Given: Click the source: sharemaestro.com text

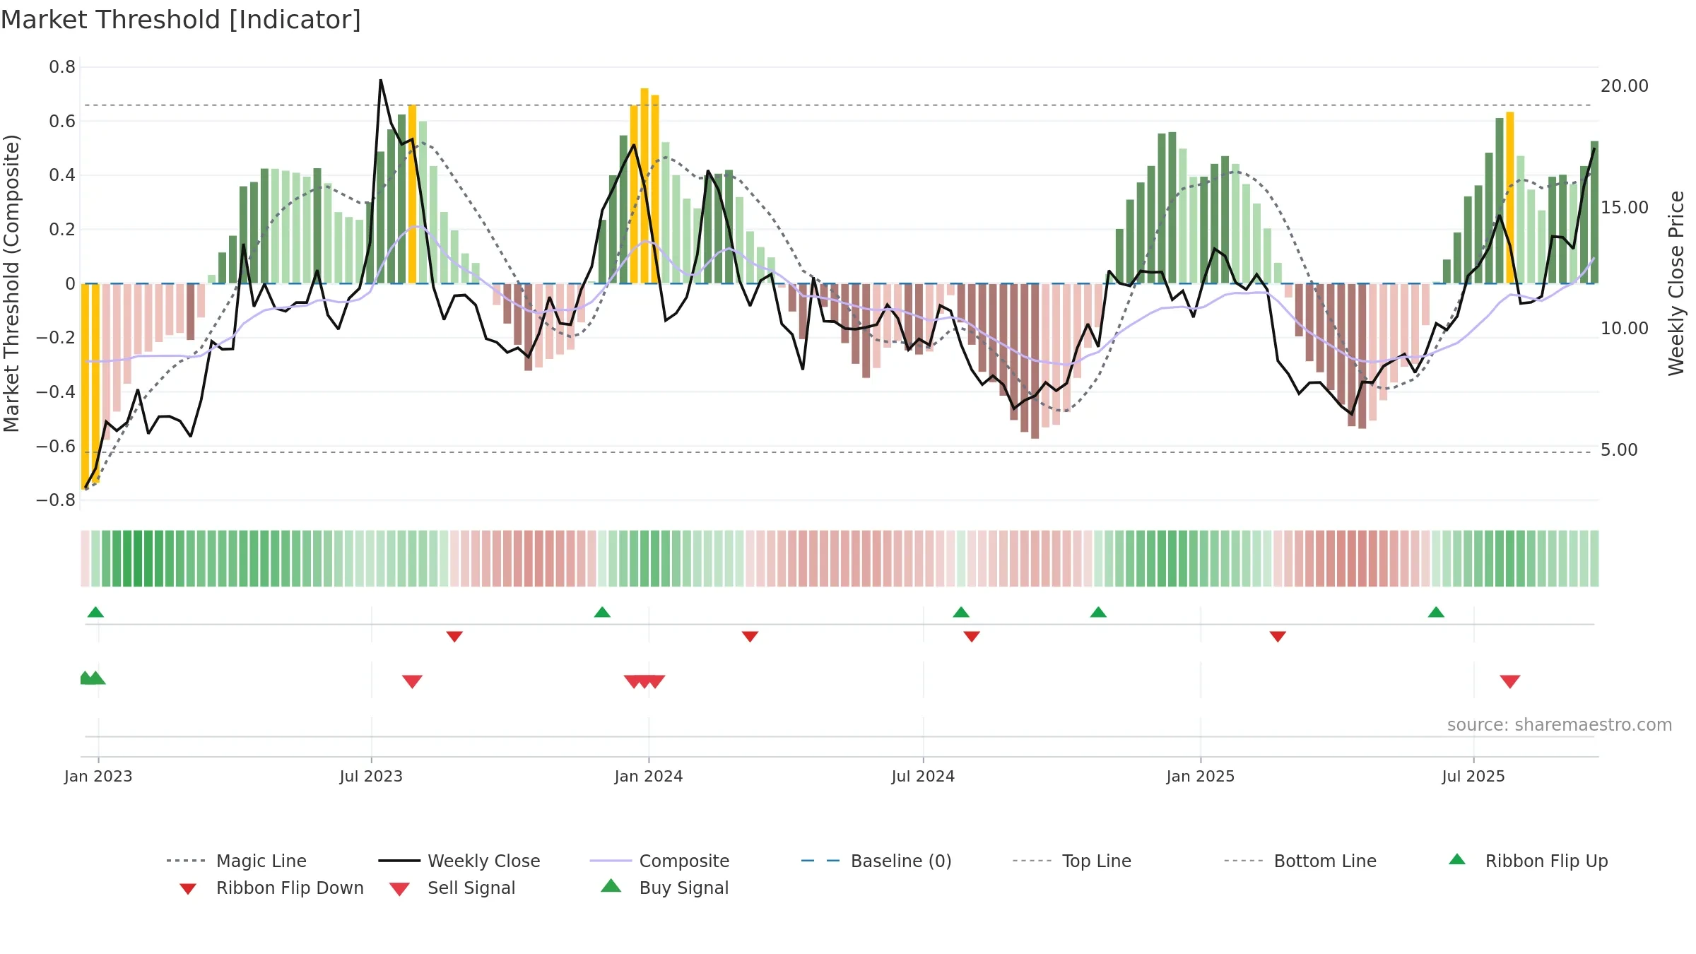Looking at the screenshot, I should coord(1560,725).
